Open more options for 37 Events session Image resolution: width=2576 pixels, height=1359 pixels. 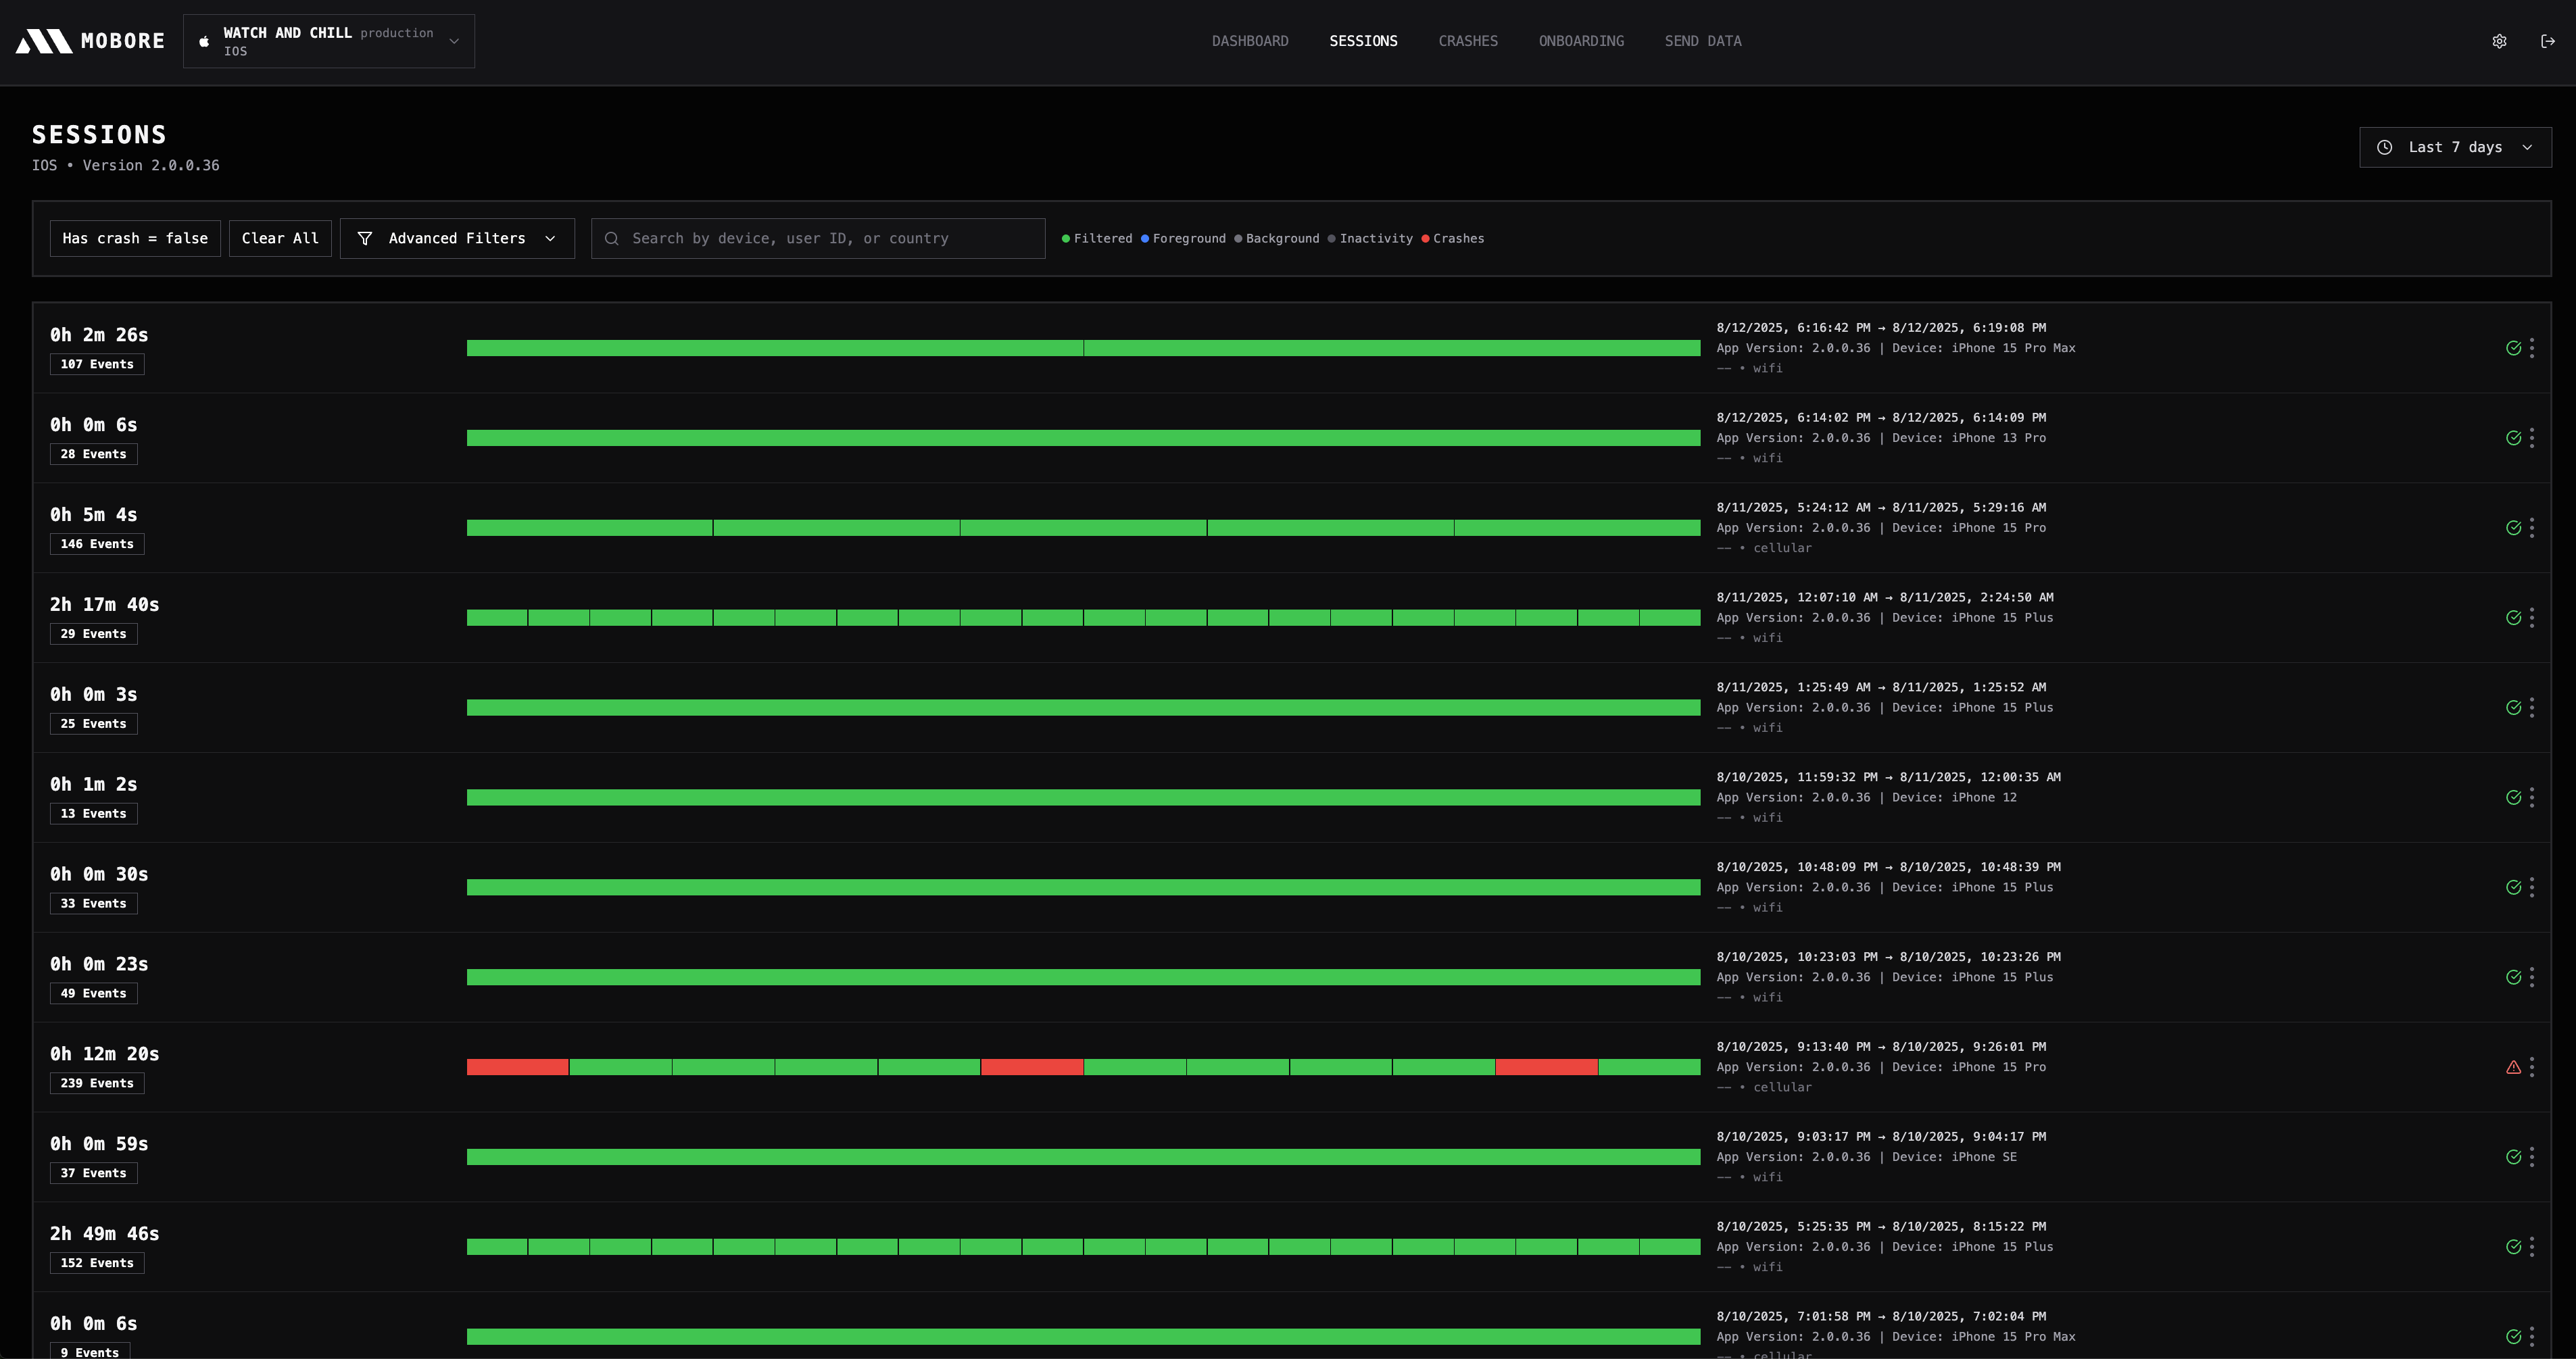click(2532, 1157)
